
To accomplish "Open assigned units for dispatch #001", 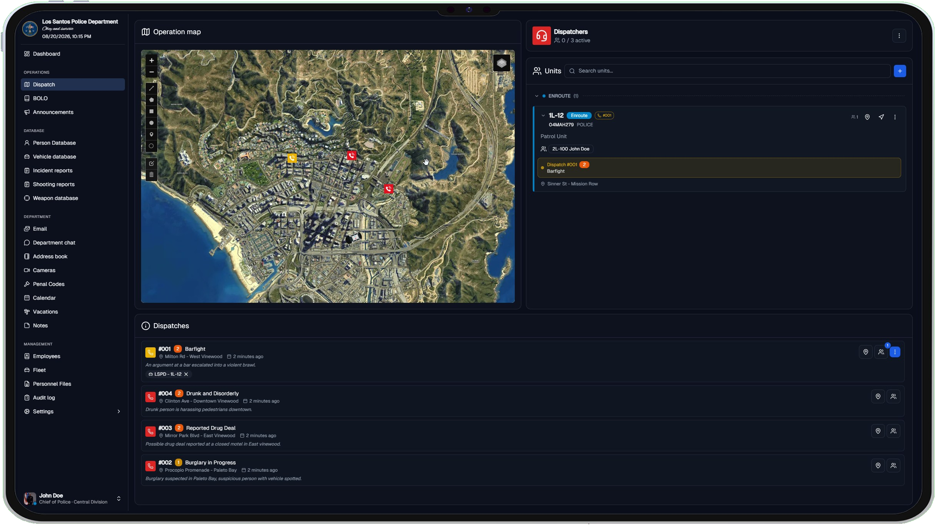I will point(881,352).
